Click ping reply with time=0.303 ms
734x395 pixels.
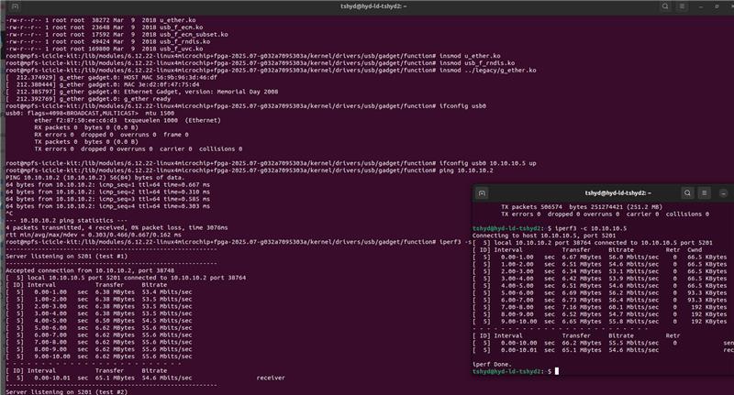coord(107,206)
